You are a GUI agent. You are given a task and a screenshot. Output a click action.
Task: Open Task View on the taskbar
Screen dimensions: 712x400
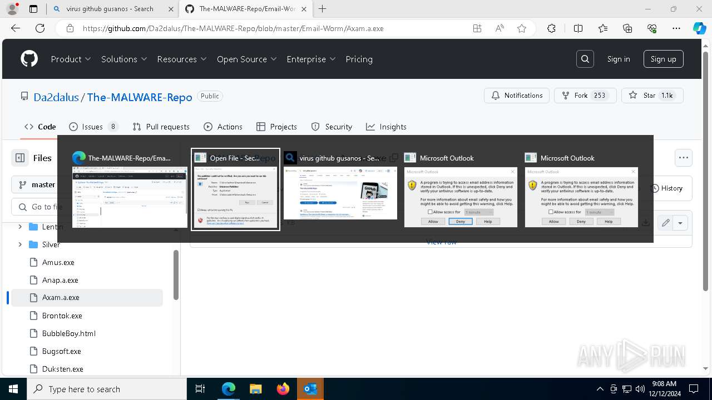[x=201, y=389]
